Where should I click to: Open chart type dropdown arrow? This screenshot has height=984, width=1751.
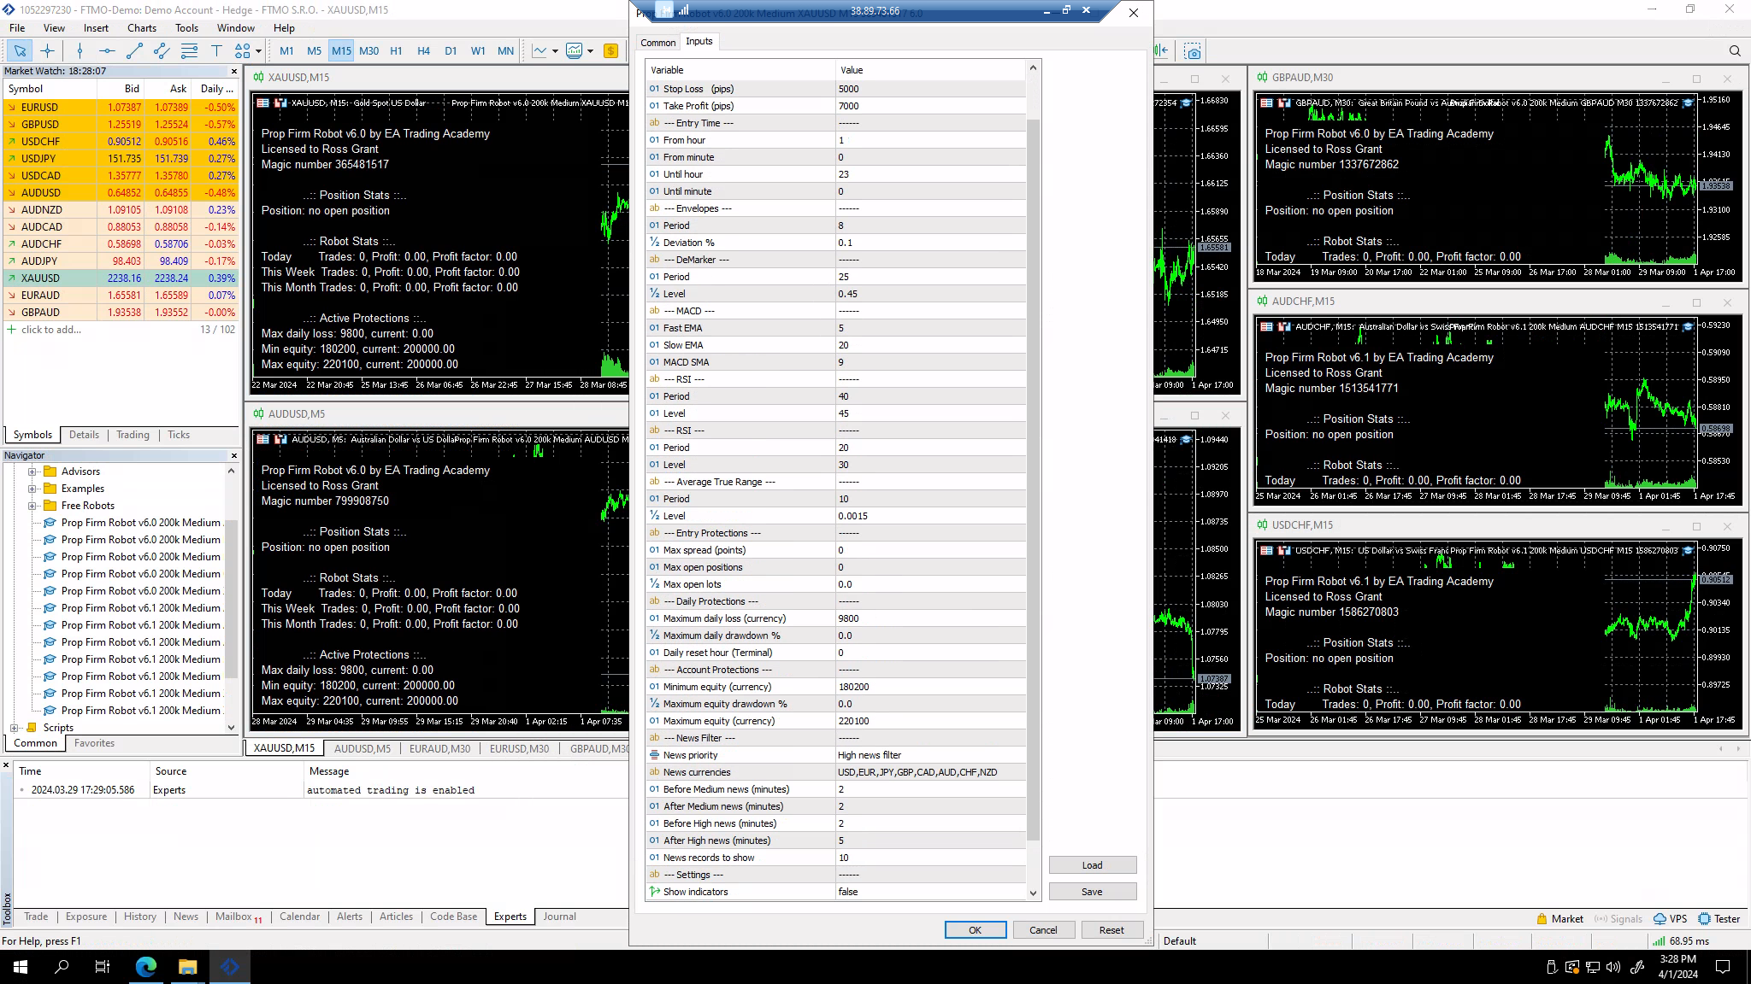click(555, 51)
